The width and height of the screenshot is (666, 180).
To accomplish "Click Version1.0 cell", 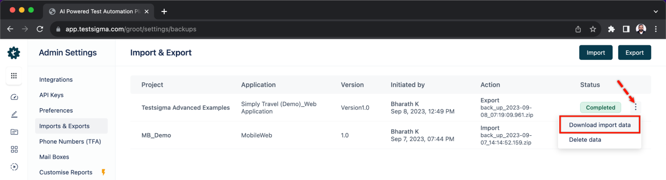I will pyautogui.click(x=355, y=108).
